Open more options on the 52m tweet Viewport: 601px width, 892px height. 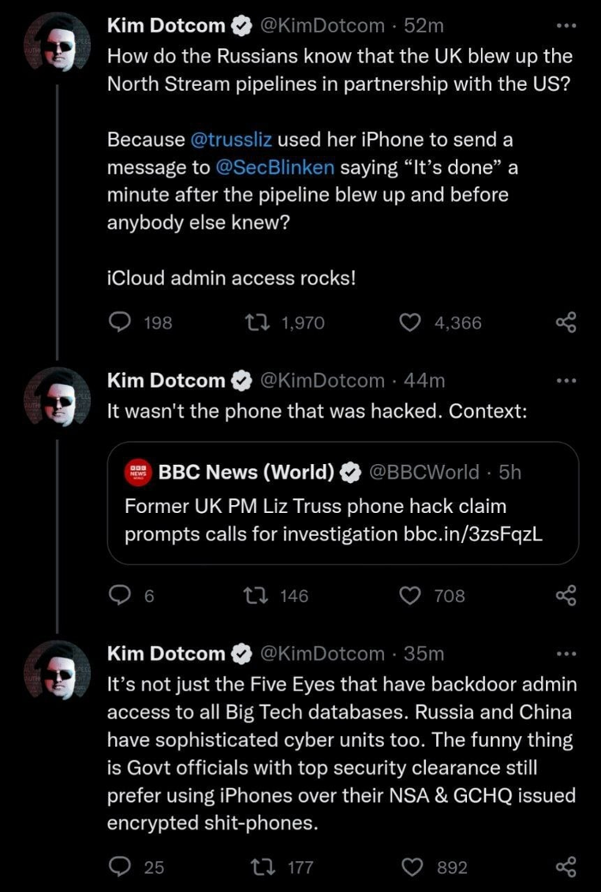tap(565, 26)
